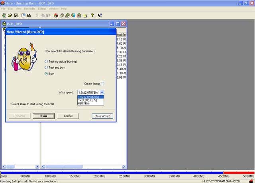Click the file list horizontal scrollbar thumb
Image resolution: width=255 pixels, height=183 pixels.
64,166
